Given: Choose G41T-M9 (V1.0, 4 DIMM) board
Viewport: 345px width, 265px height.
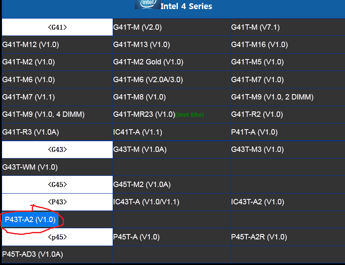Looking at the screenshot, I should (43, 114).
